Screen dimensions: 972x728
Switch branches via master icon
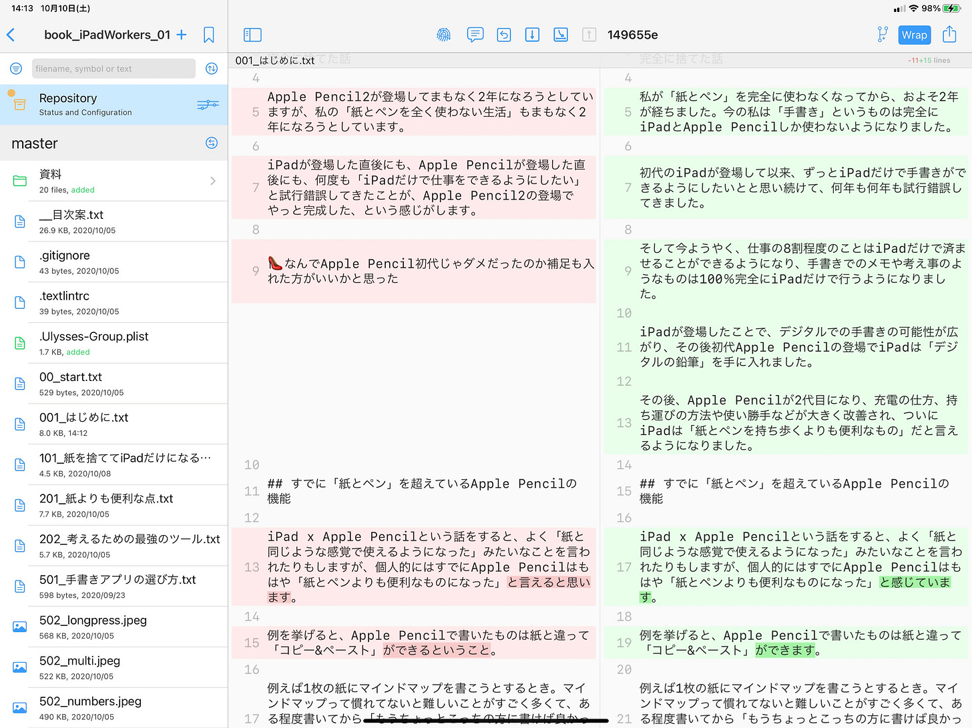tap(212, 143)
